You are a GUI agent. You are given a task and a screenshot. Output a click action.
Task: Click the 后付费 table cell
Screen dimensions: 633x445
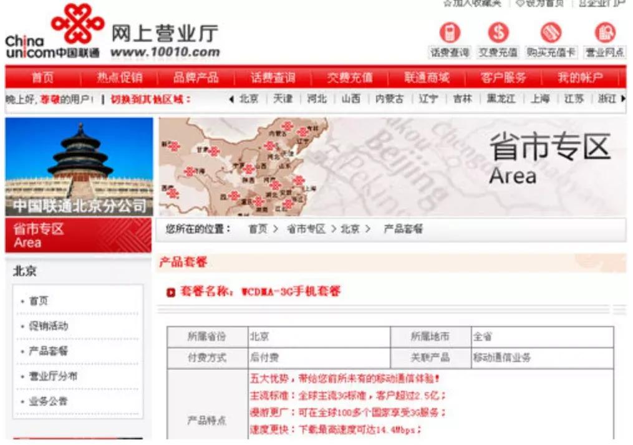(319, 358)
